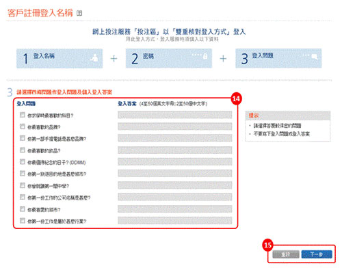Open the help icon beside the page title

pyautogui.click(x=79, y=13)
